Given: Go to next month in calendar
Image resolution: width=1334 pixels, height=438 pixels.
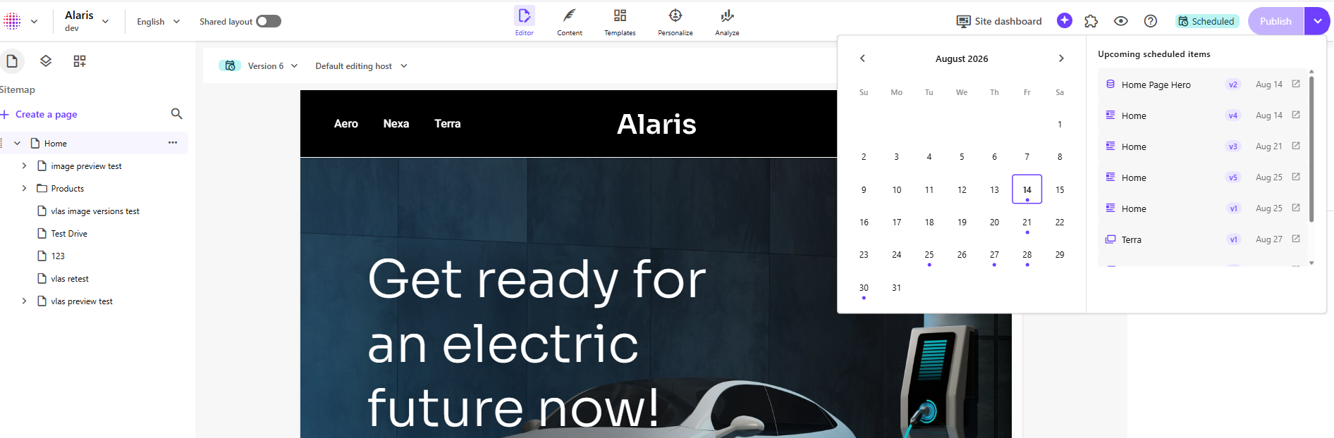Looking at the screenshot, I should [x=1061, y=58].
